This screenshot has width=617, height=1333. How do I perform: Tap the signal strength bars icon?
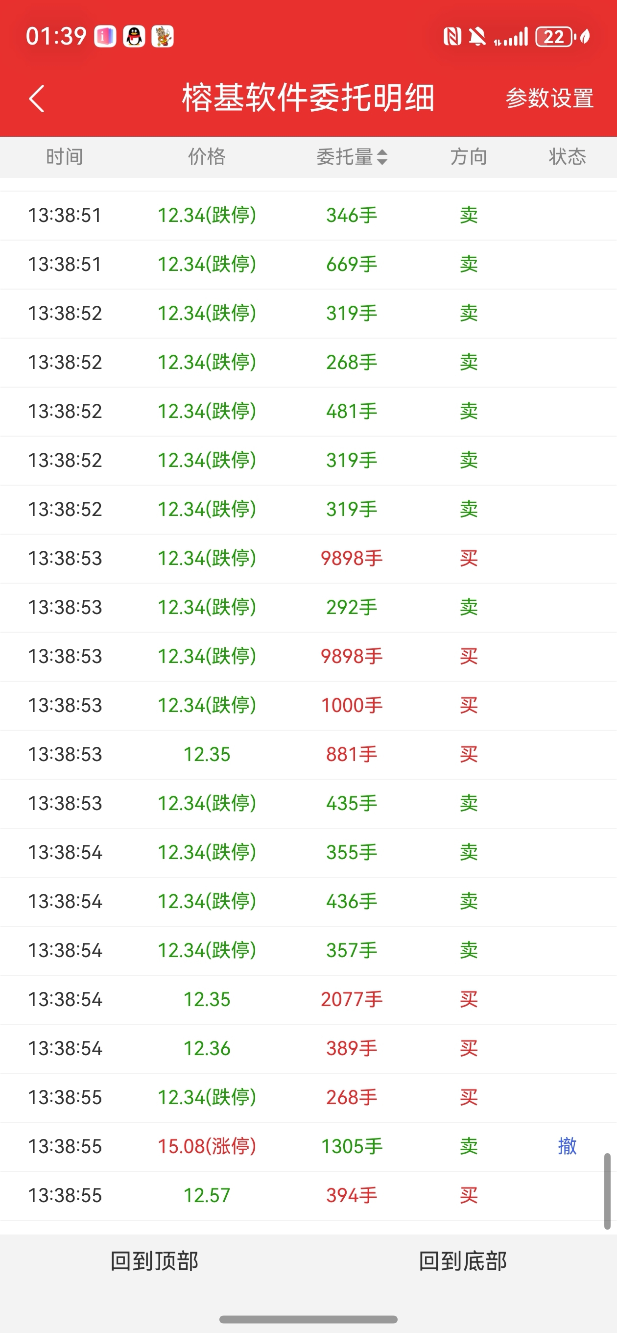pos(512,37)
